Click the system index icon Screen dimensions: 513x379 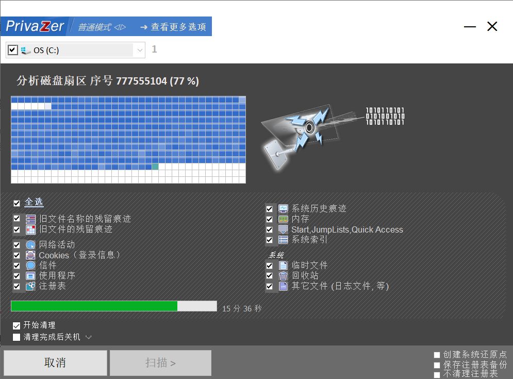coord(283,240)
